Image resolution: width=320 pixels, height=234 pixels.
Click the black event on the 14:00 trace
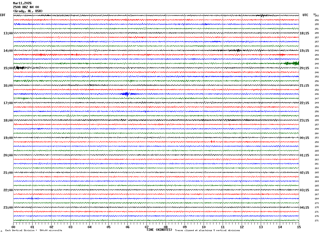pos(235,50)
